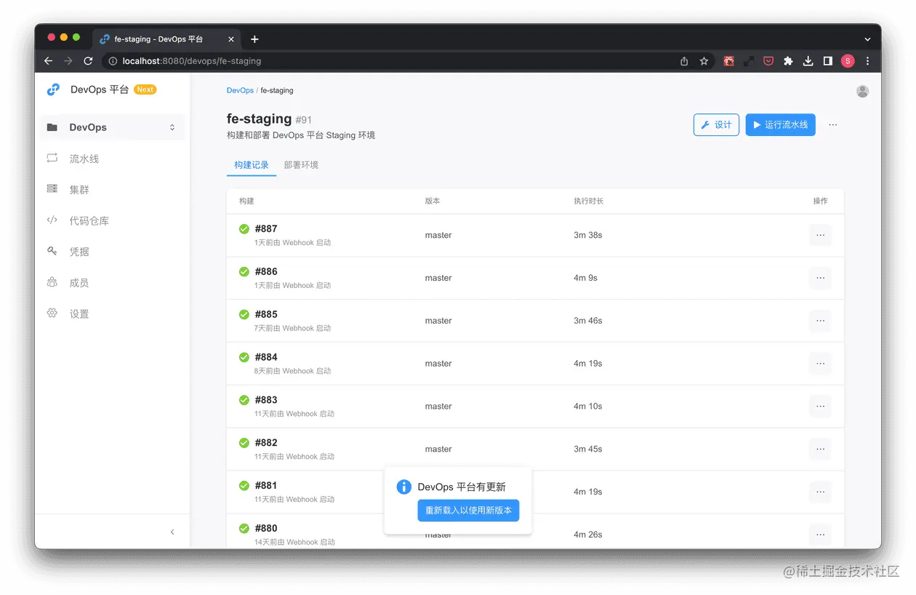Close the fe-staging browser tab
Screen dimensions: 916x595
[231, 39]
